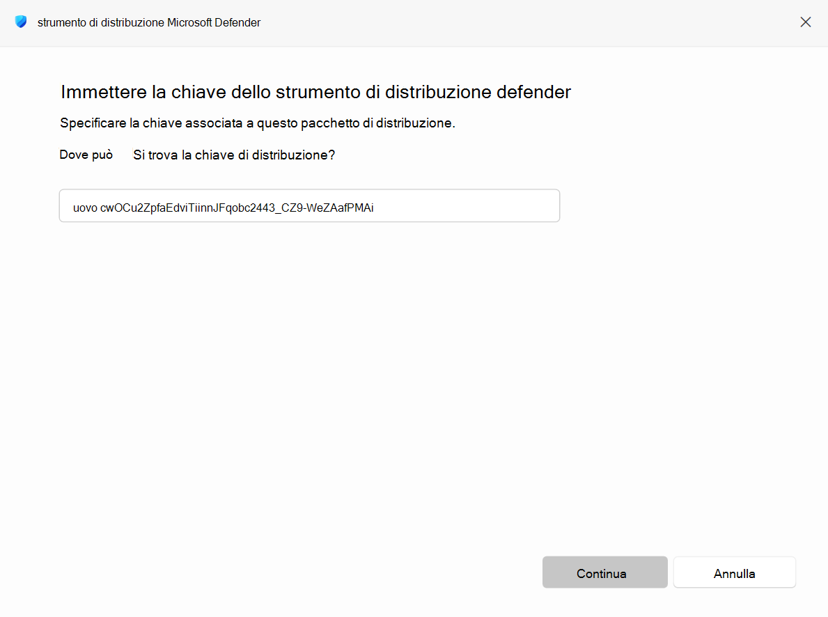828x617 pixels.
Task: Click the 'Immettere la chiave dello strumento' heading
Action: 315,92
